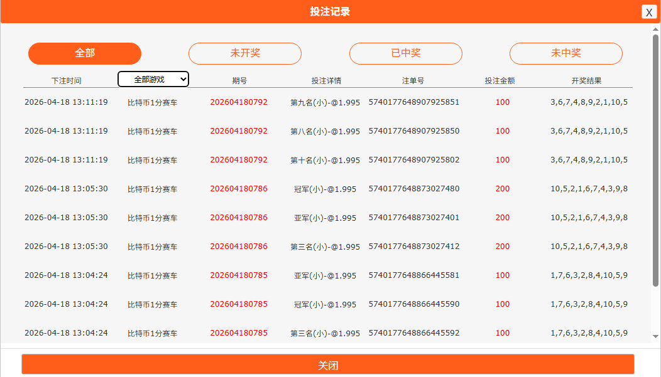Click order number 5740177648866445590
The width and height of the screenshot is (661, 377).
413,304
